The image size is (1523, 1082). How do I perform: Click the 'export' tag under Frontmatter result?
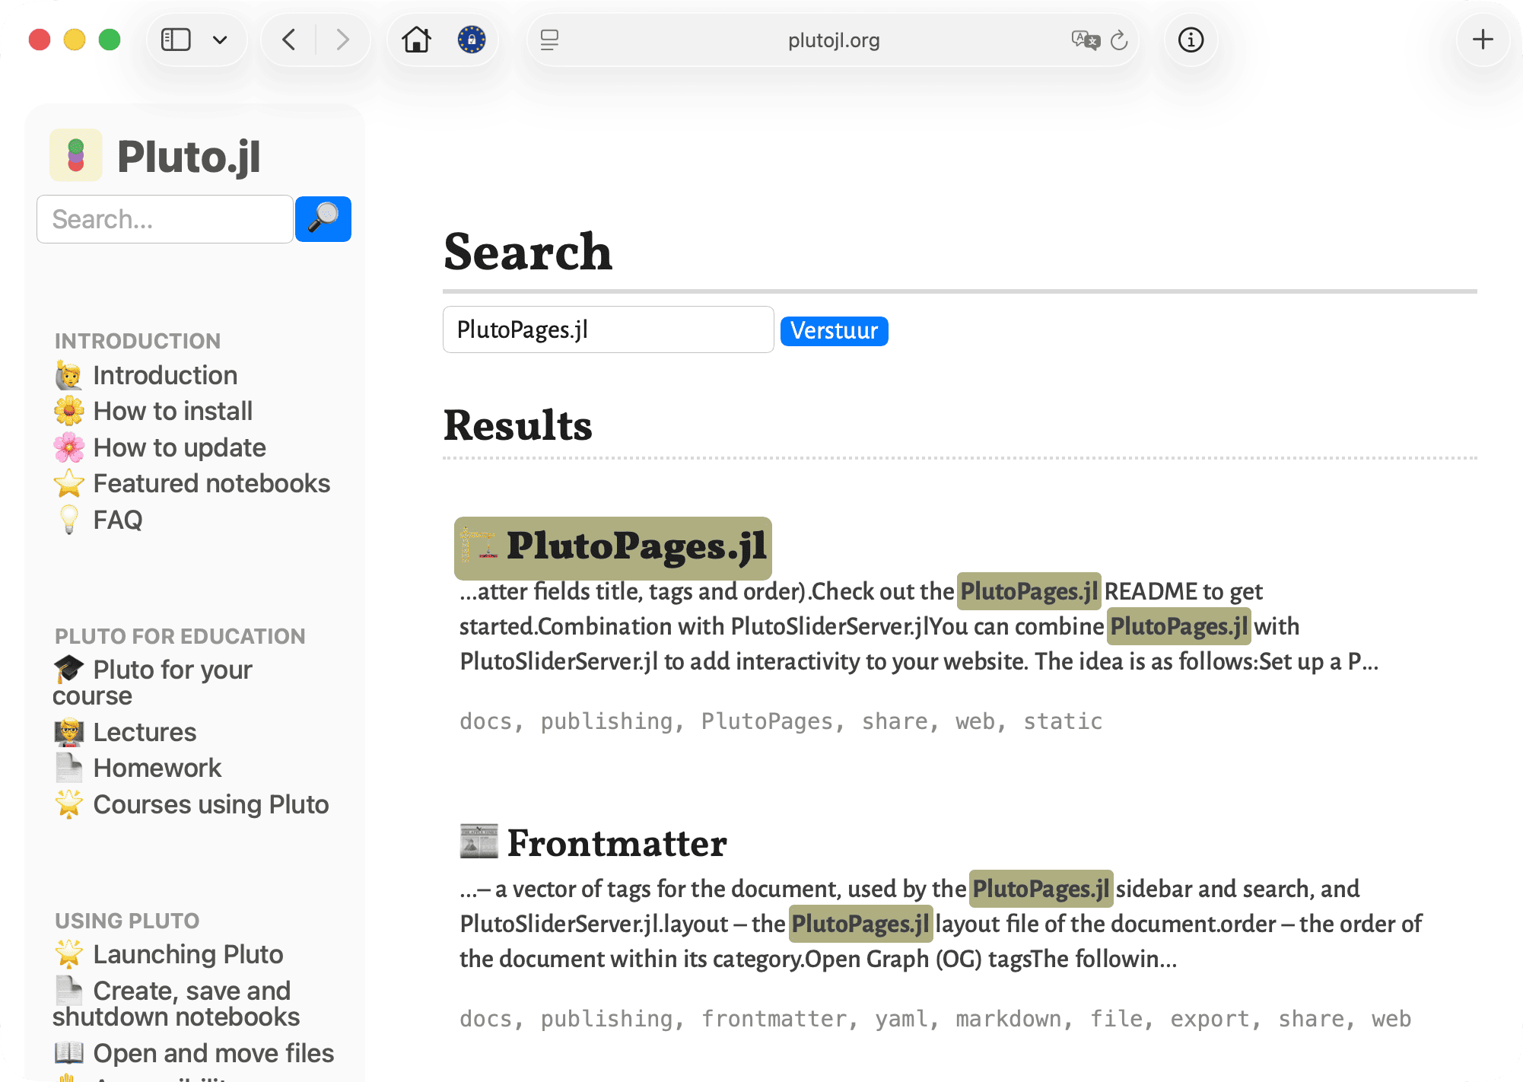(x=1210, y=1019)
